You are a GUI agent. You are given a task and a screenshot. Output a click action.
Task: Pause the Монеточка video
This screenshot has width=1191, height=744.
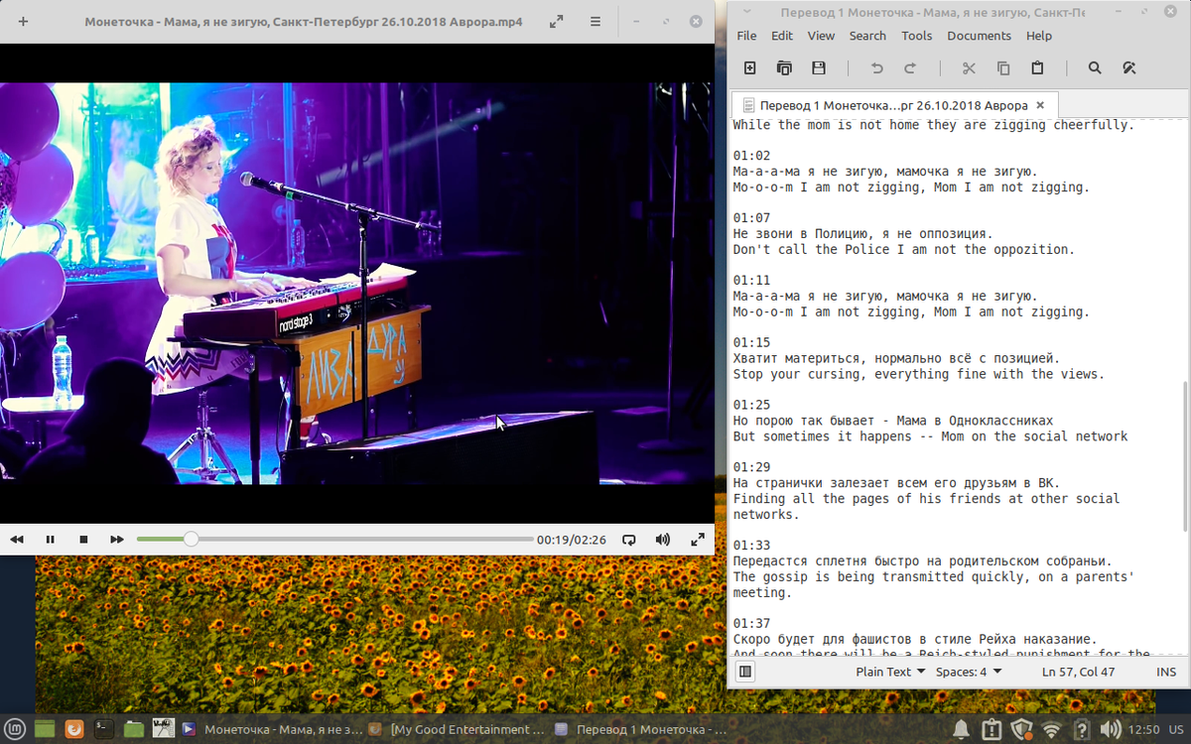(50, 540)
